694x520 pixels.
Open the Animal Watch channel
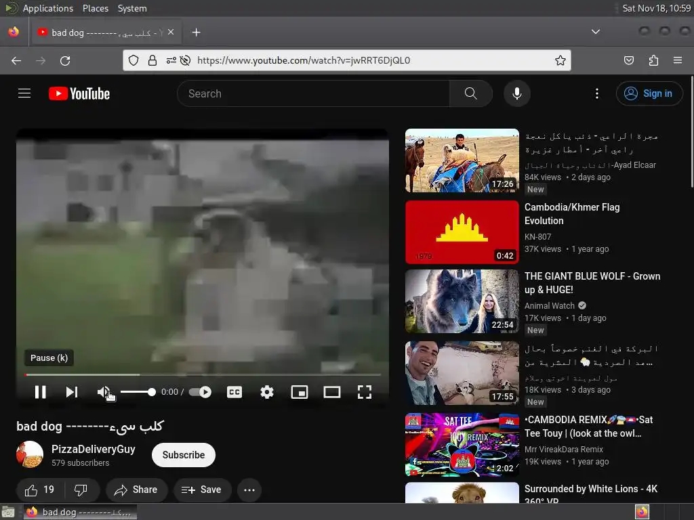[x=549, y=305]
